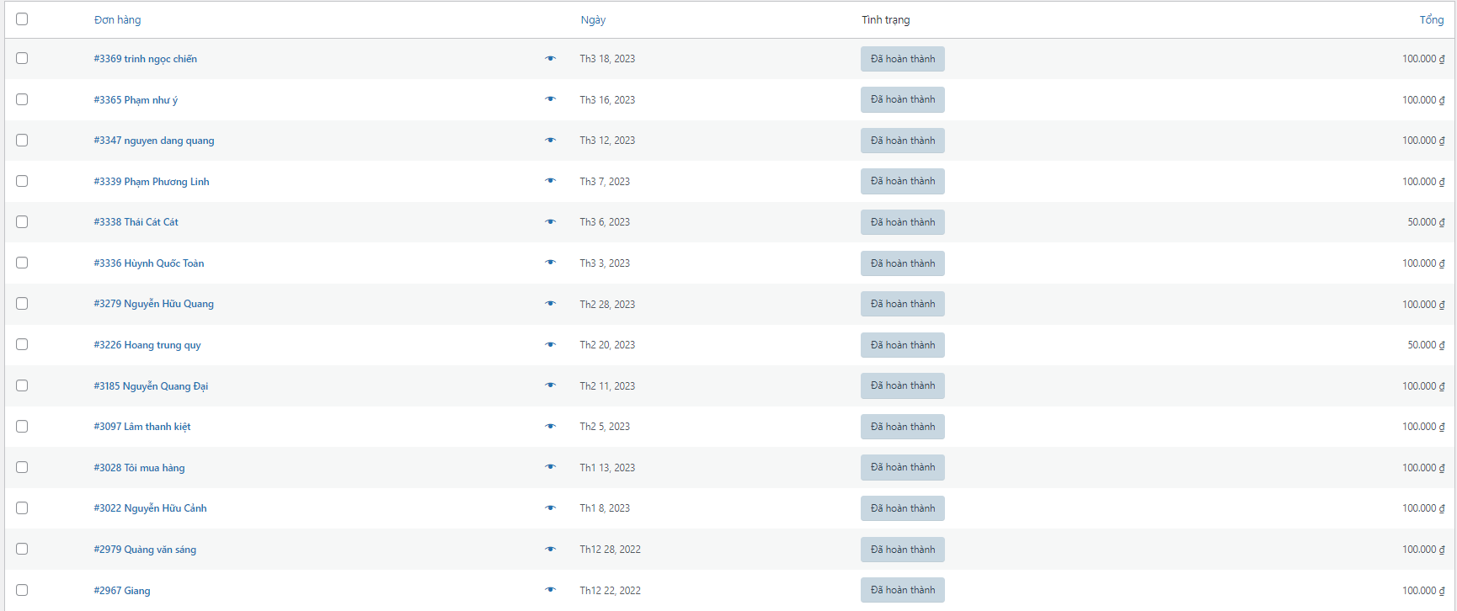This screenshot has width=1457, height=611.
Task: Select checkbox for order #3339 Phạm Phương Linh
Action: click(22, 181)
